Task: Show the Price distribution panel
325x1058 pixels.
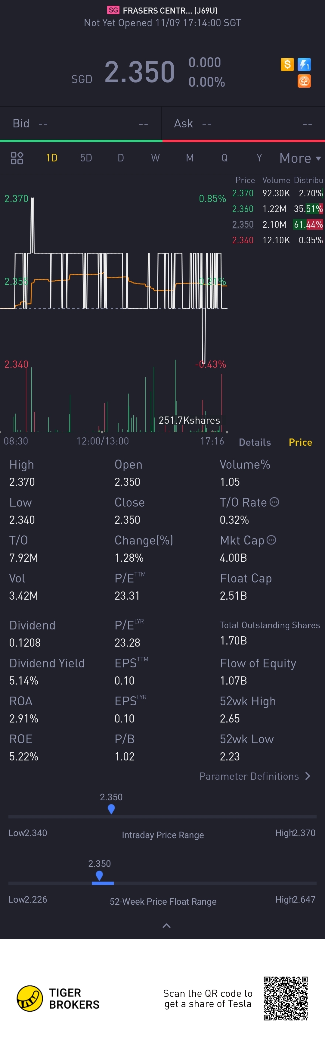Action: pos(300,442)
